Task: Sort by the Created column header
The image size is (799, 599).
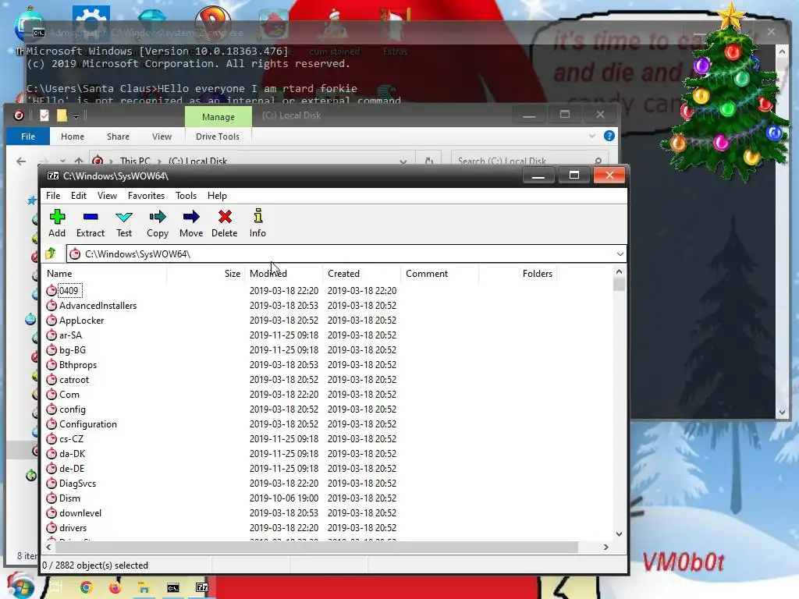Action: pyautogui.click(x=362, y=274)
